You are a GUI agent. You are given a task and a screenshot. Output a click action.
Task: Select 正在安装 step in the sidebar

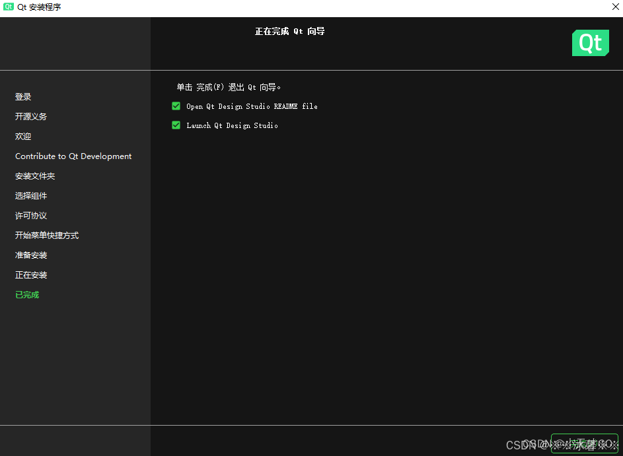[31, 275]
